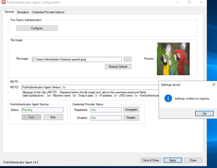Image resolution: width=217 pixels, height=168 pixels.
Task: Click Configure under Two Factor Authentication
Action: 37,28
